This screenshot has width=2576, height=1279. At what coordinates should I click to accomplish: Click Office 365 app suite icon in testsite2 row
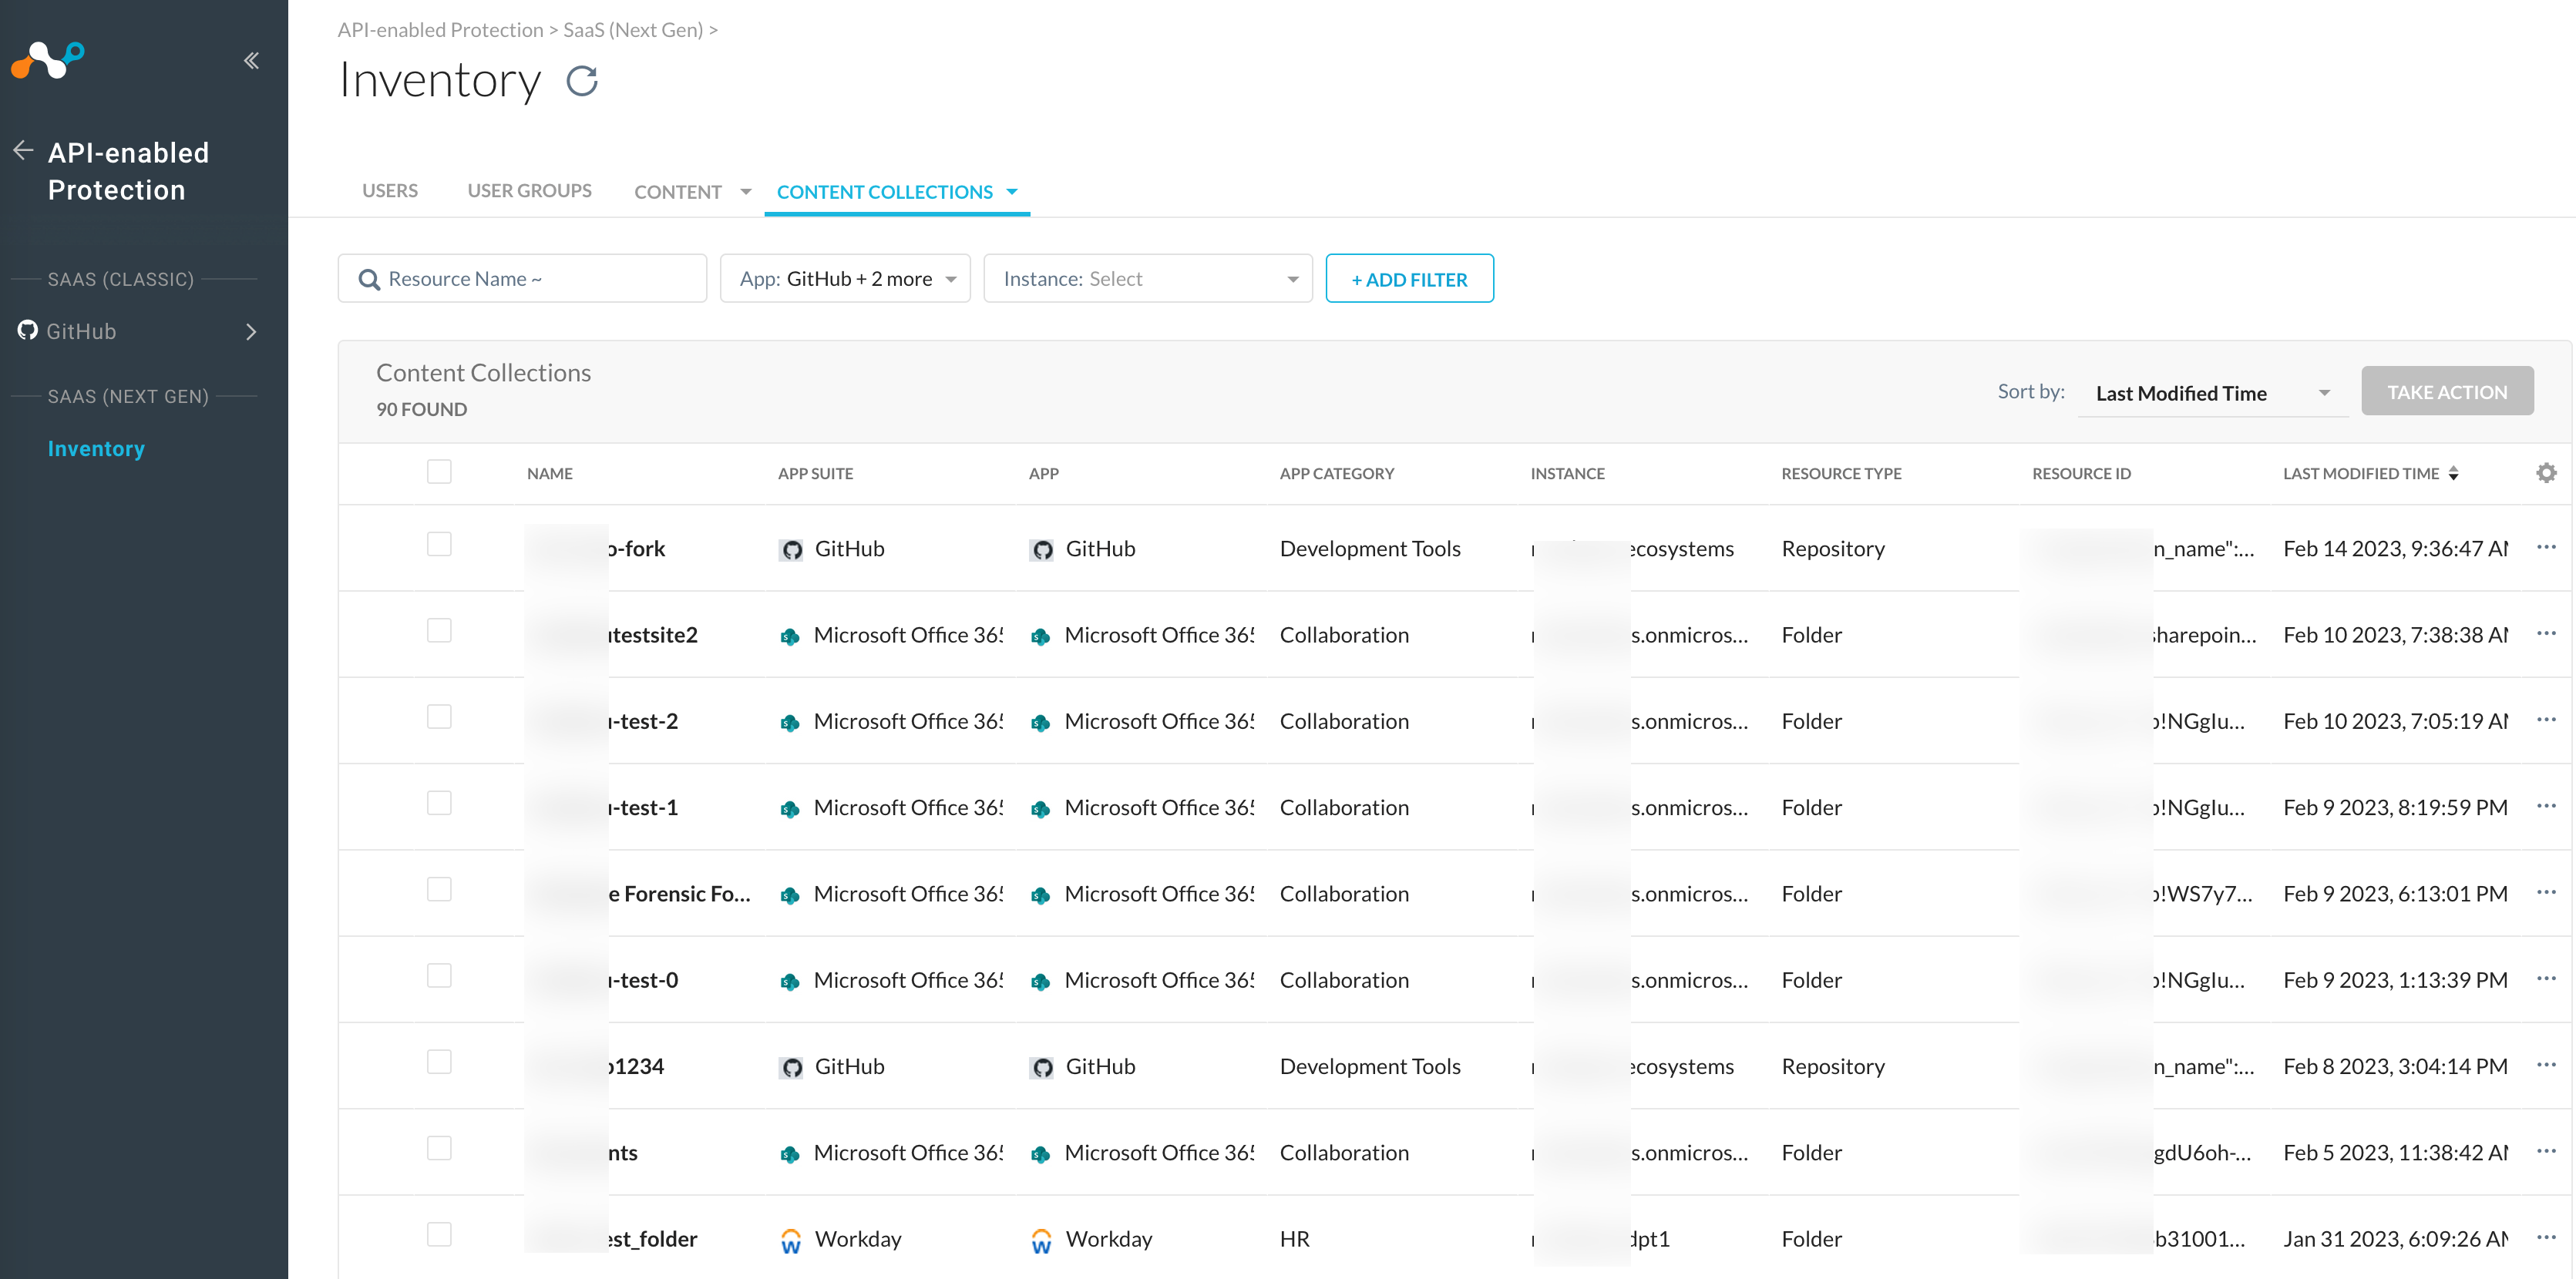[790, 636]
